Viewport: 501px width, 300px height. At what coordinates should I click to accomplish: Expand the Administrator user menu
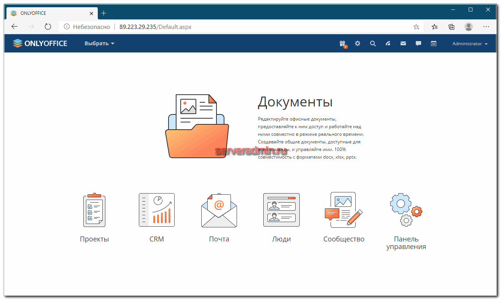pos(470,44)
